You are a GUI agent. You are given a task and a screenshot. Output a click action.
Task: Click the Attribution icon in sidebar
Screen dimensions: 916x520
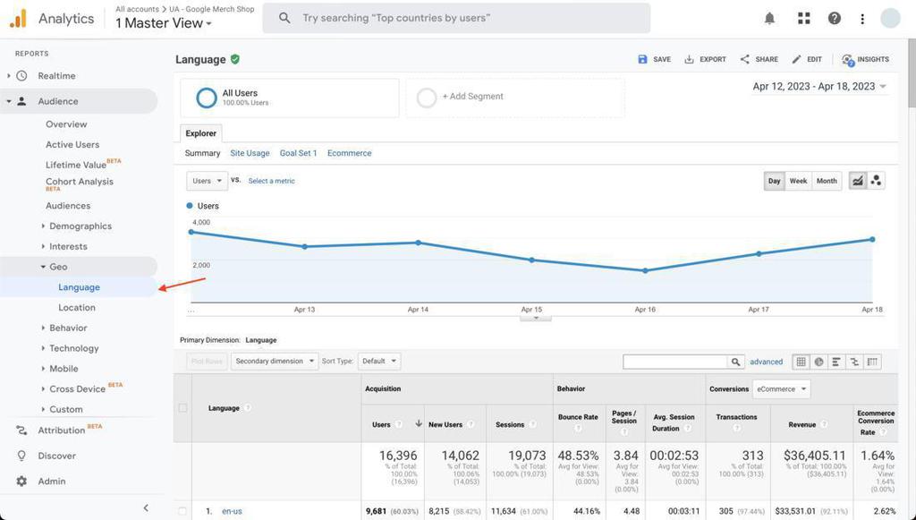pyautogui.click(x=21, y=430)
